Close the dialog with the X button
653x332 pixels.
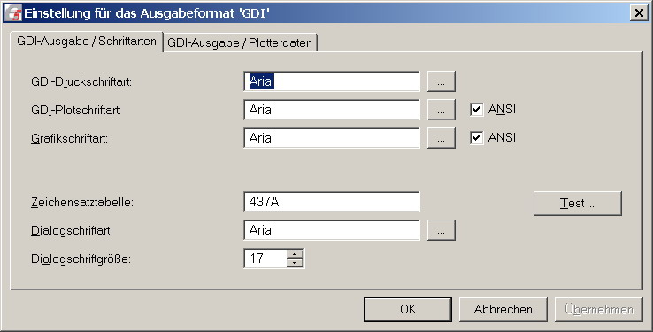click(x=639, y=13)
